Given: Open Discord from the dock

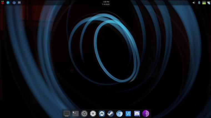Looking at the screenshot, I should (x=137, y=114).
